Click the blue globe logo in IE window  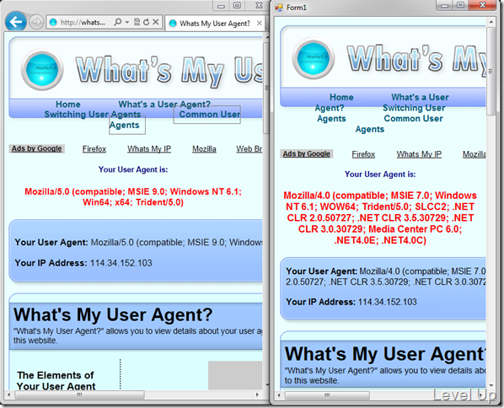(x=42, y=69)
